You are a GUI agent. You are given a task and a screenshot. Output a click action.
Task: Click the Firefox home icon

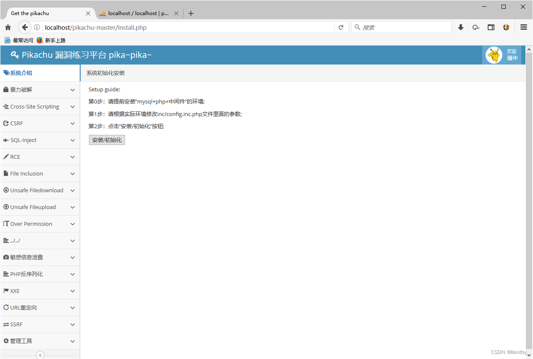coord(8,27)
